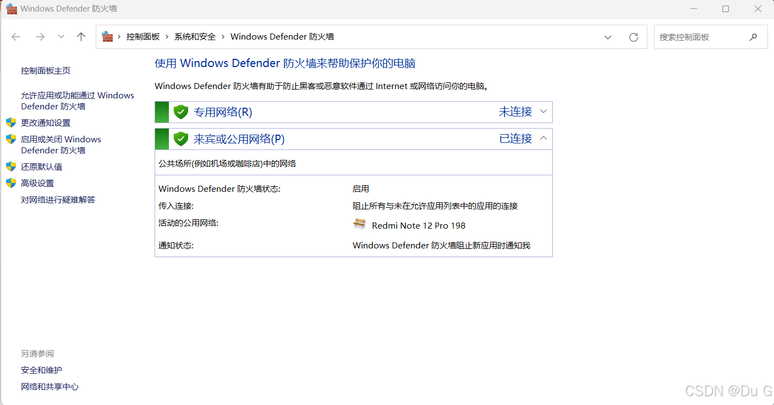Image resolution: width=774 pixels, height=405 pixels.
Task: Go up one level with the up arrow
Action: [x=81, y=37]
